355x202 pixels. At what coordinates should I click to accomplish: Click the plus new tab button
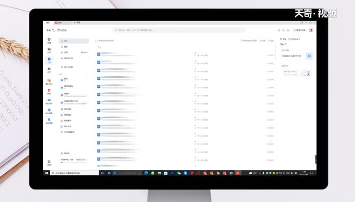tap(75, 23)
